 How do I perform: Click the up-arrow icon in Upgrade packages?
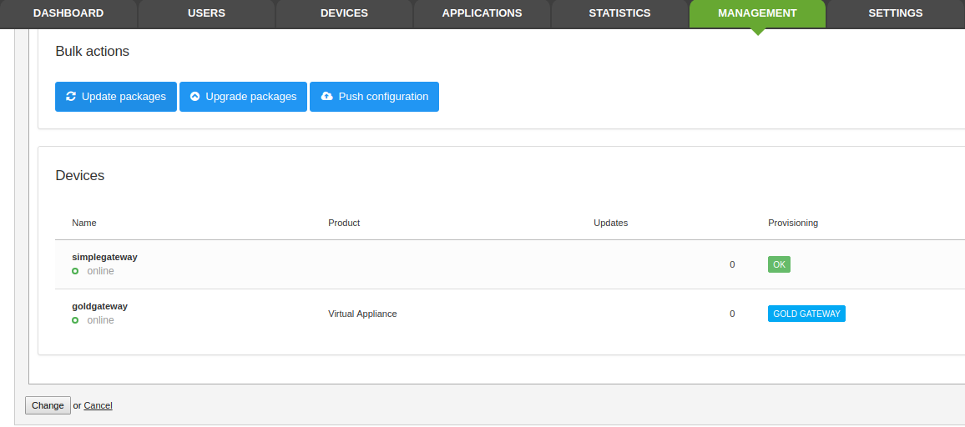(195, 97)
